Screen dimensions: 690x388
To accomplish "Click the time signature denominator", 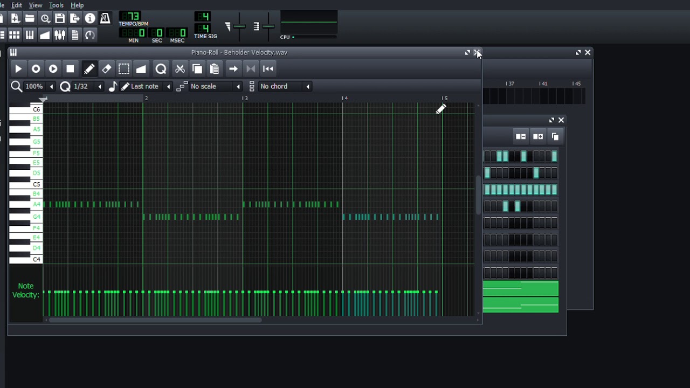I will tap(203, 28).
